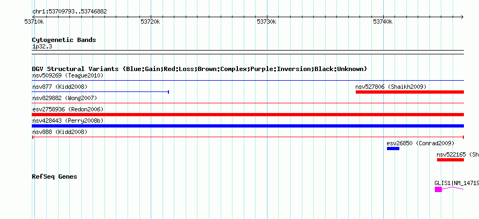Click the Cytogenetic Bands track heading
Screen dimensions: 479x219
coord(64,40)
